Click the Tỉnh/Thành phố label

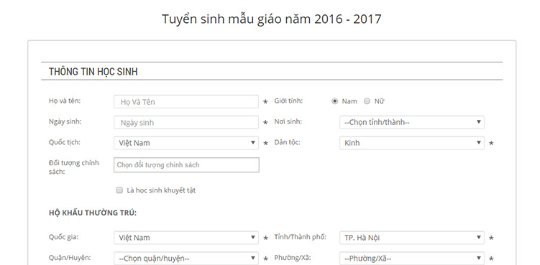(301, 237)
